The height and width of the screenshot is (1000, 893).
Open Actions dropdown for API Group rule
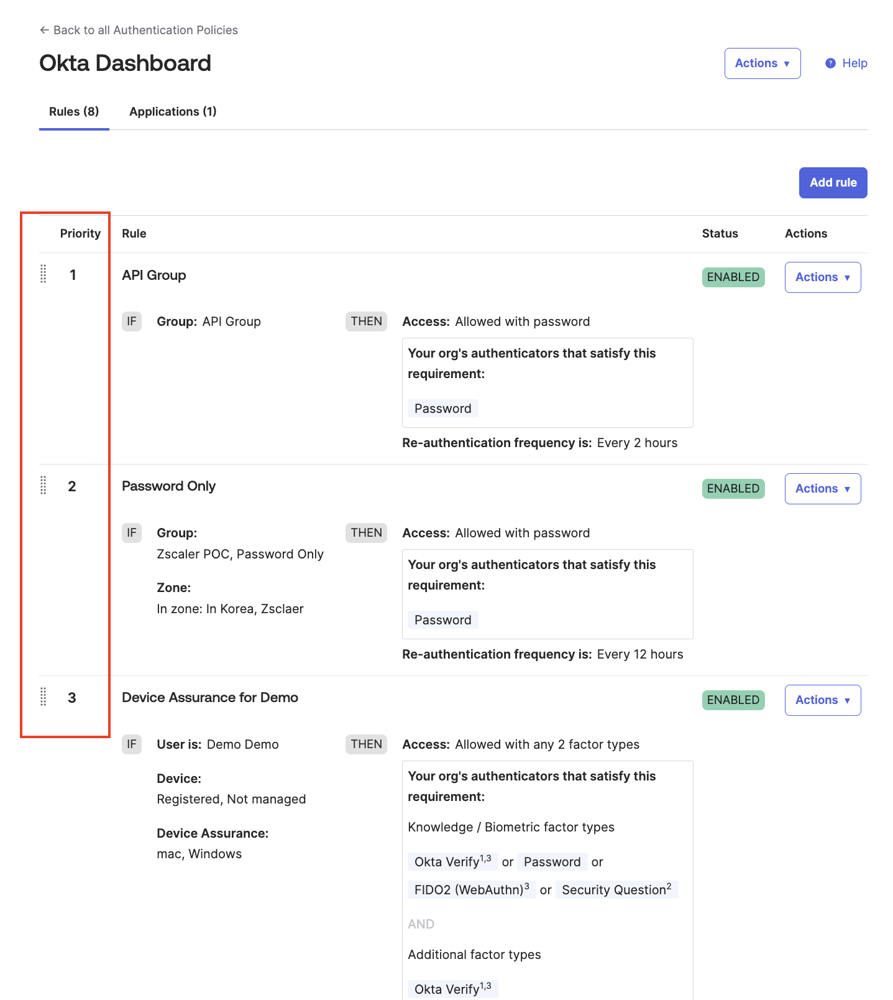822,277
